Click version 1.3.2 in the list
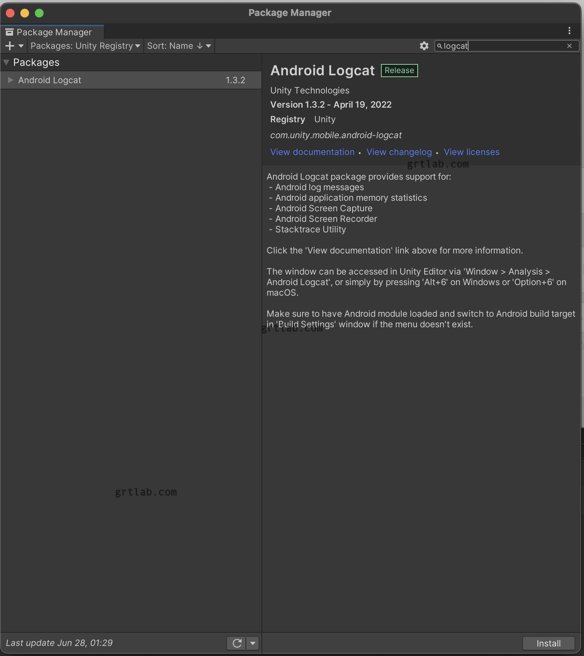The height and width of the screenshot is (656, 584). click(235, 80)
